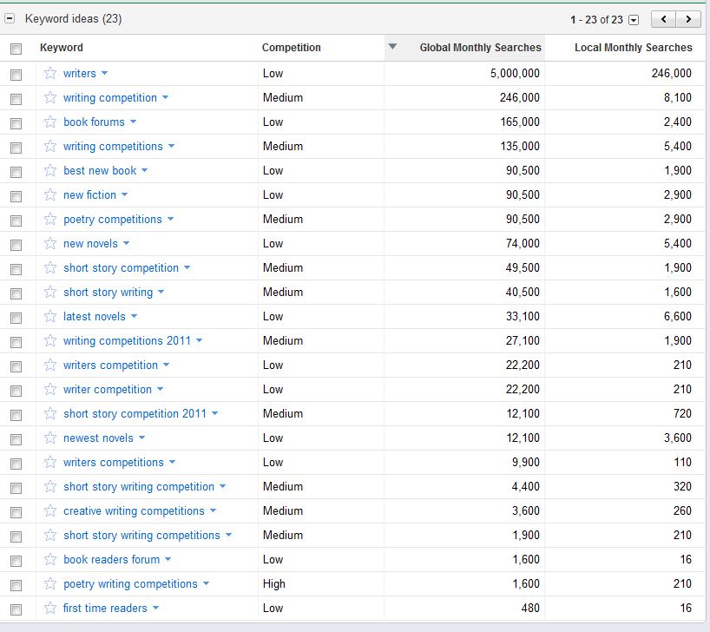The height and width of the screenshot is (632, 710).
Task: Open dropdown arrow next to 'best new book'
Action: coord(145,171)
